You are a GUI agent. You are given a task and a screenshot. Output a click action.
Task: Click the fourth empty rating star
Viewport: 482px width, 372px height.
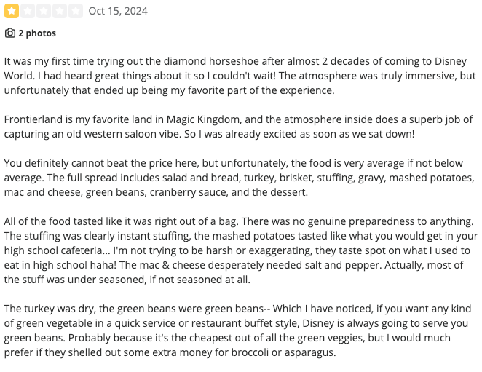[60, 11]
